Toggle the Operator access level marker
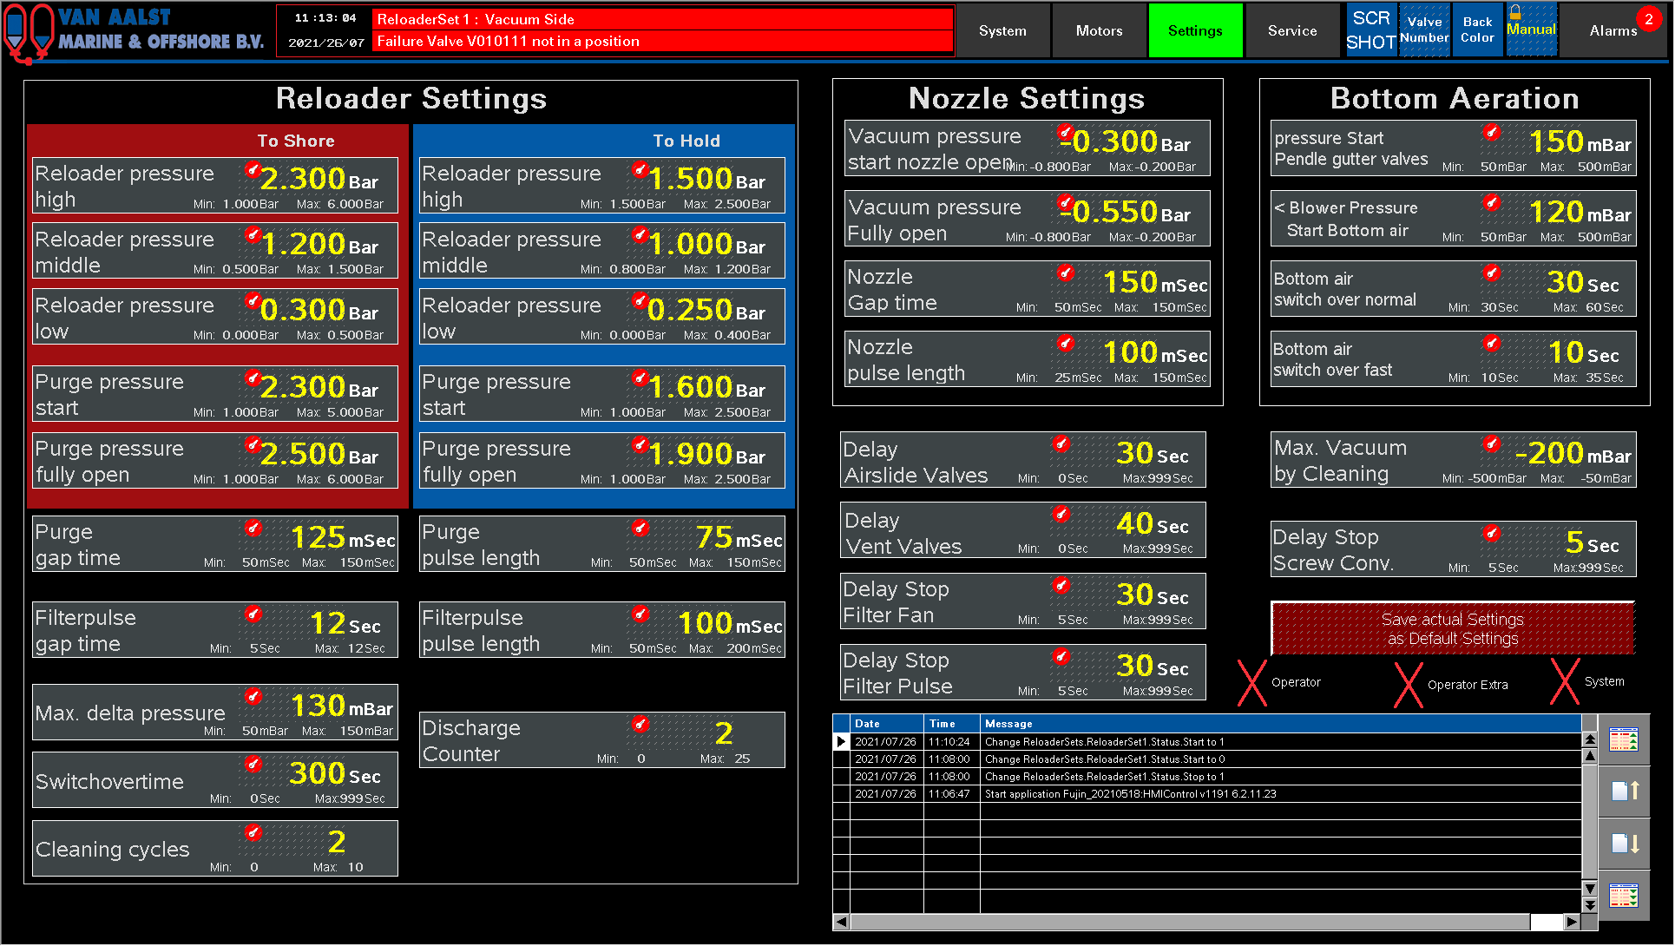This screenshot has width=1675, height=946. pyautogui.click(x=1251, y=683)
